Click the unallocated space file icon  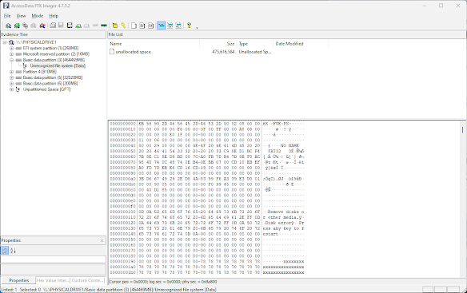coord(112,52)
